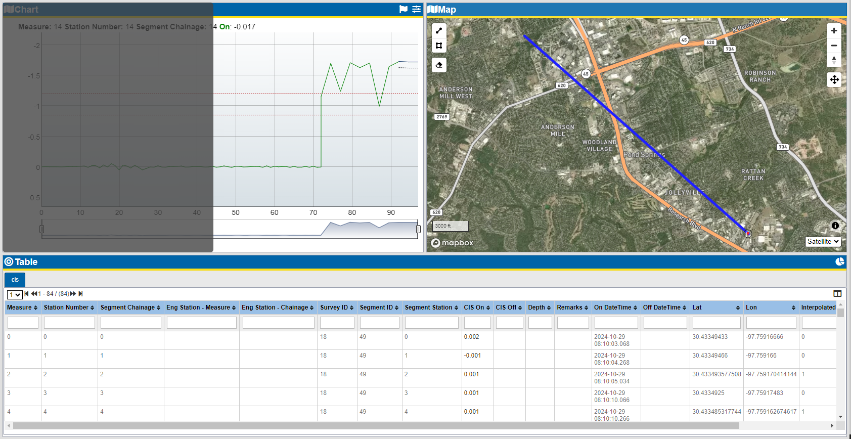Click the pie chart icon in Table header
This screenshot has height=439, width=851.
[839, 261]
